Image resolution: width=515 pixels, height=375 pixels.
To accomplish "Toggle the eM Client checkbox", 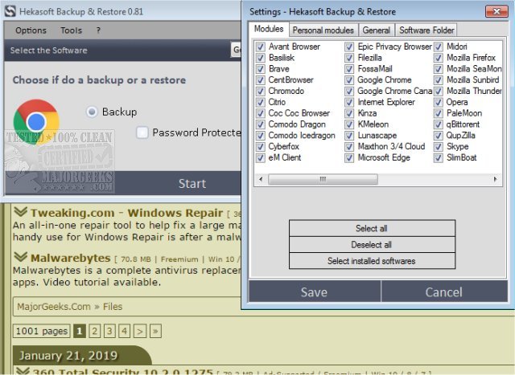I will (261, 157).
